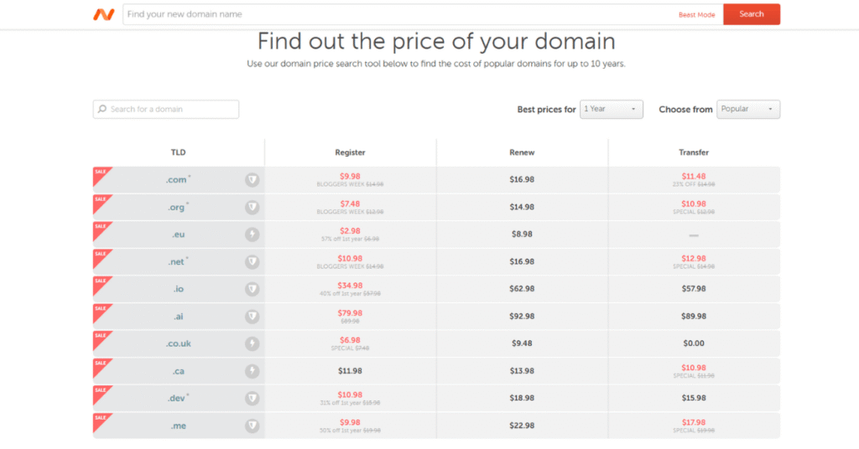Click the $34.98 register price for .io
The image size is (859, 449).
350,286
